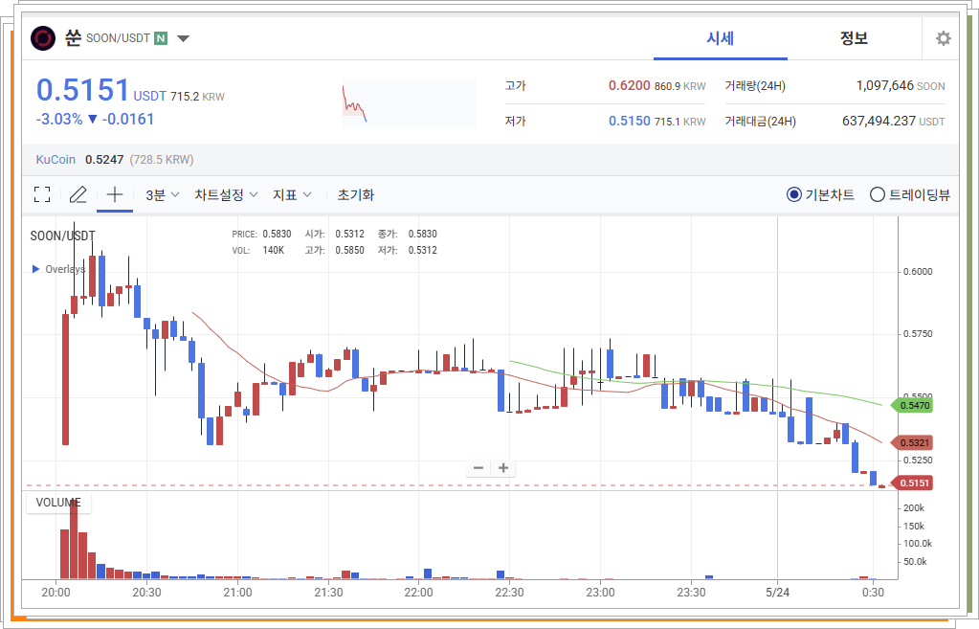979x629 pixels.
Task: Select the 기본차트 radio button
Action: coord(794,194)
